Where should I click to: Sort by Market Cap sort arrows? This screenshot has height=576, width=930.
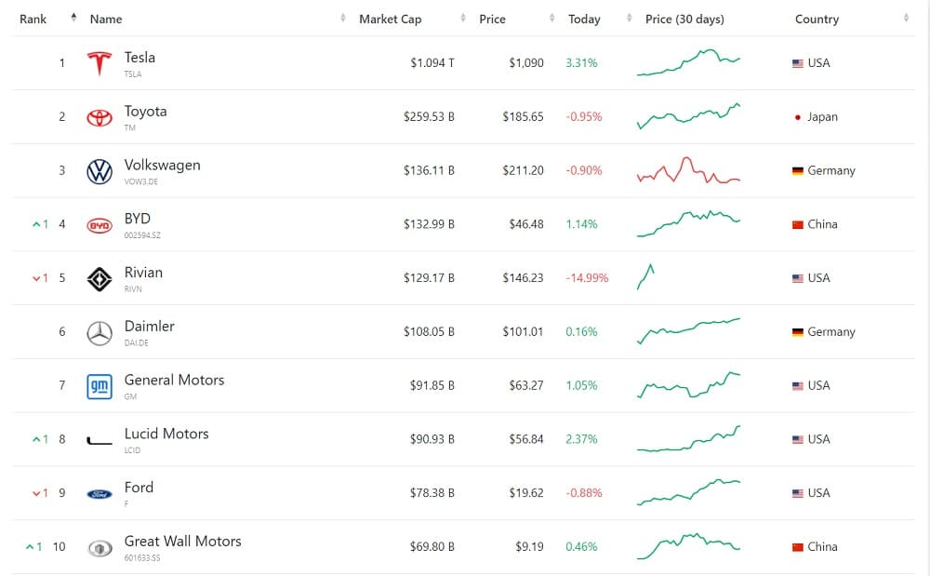click(463, 18)
